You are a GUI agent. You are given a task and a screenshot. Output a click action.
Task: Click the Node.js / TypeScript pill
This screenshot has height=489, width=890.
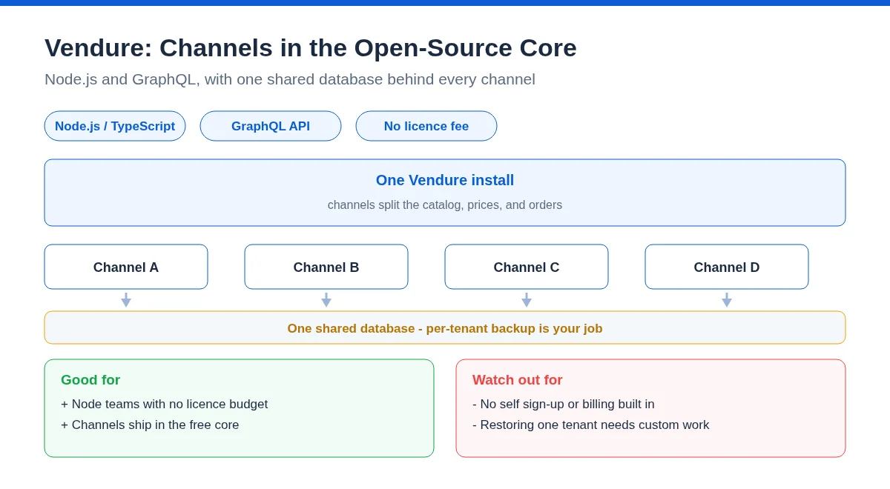coord(115,126)
